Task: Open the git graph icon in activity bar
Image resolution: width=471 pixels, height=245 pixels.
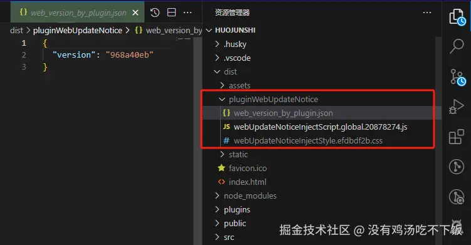Action: 457,166
